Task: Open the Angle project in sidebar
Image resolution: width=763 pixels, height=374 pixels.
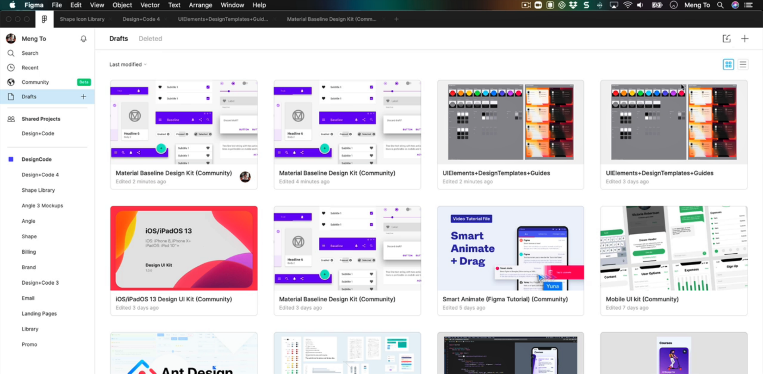Action: (x=28, y=221)
